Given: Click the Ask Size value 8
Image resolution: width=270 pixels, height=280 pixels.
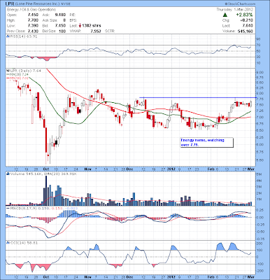Looking at the screenshot, I should pyautogui.click(x=64, y=20).
